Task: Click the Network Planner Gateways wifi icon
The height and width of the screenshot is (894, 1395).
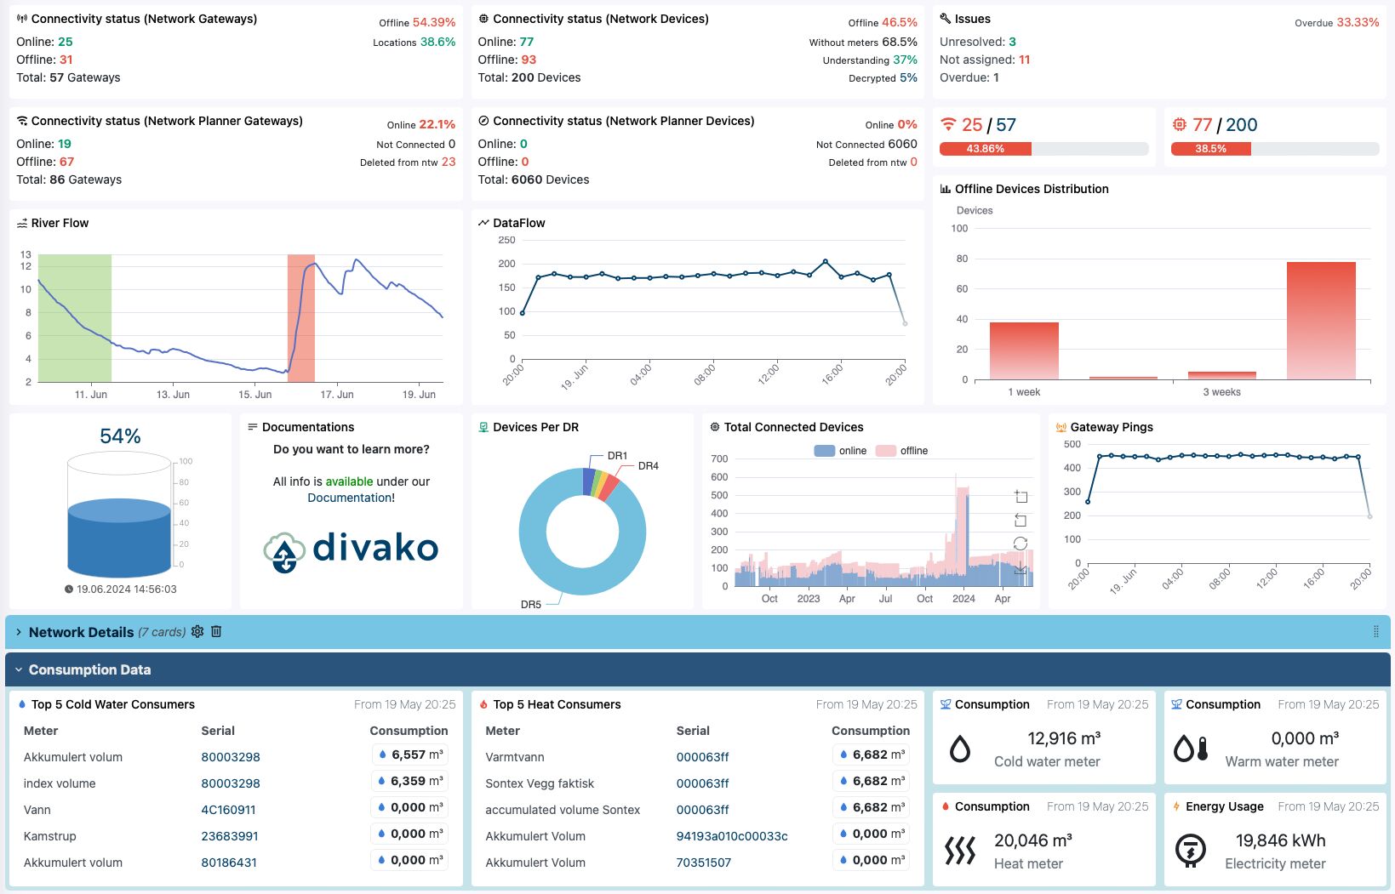Action: [x=22, y=121]
